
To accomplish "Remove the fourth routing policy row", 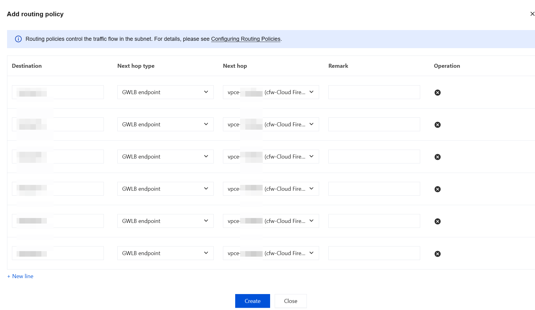I will (x=437, y=189).
